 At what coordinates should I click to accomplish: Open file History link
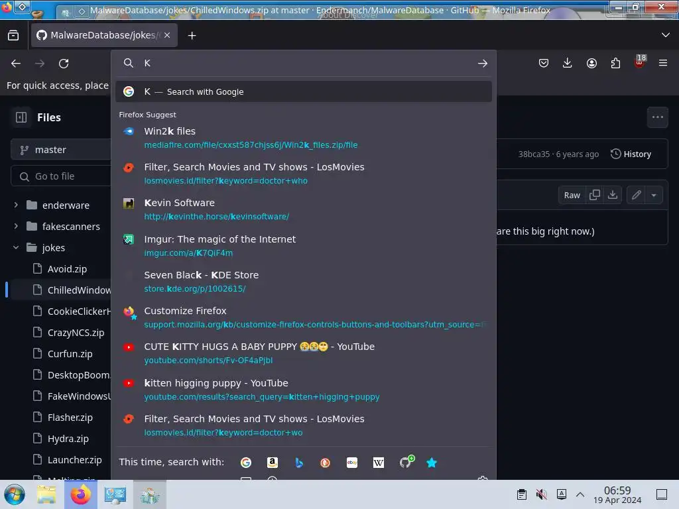(631, 154)
